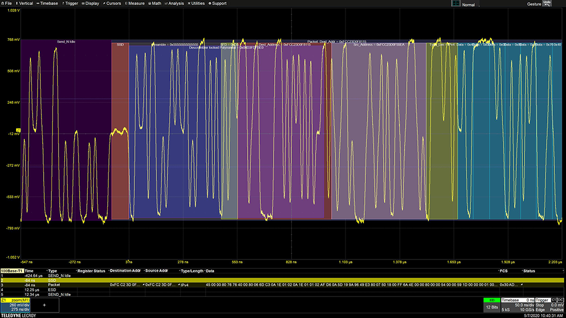Click the Z1 trace marker on the left grid edge

coord(18,130)
